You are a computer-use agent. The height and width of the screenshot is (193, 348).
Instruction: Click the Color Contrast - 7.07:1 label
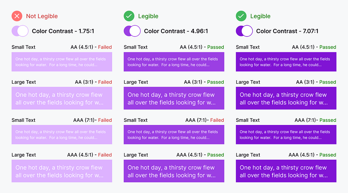click(287, 31)
